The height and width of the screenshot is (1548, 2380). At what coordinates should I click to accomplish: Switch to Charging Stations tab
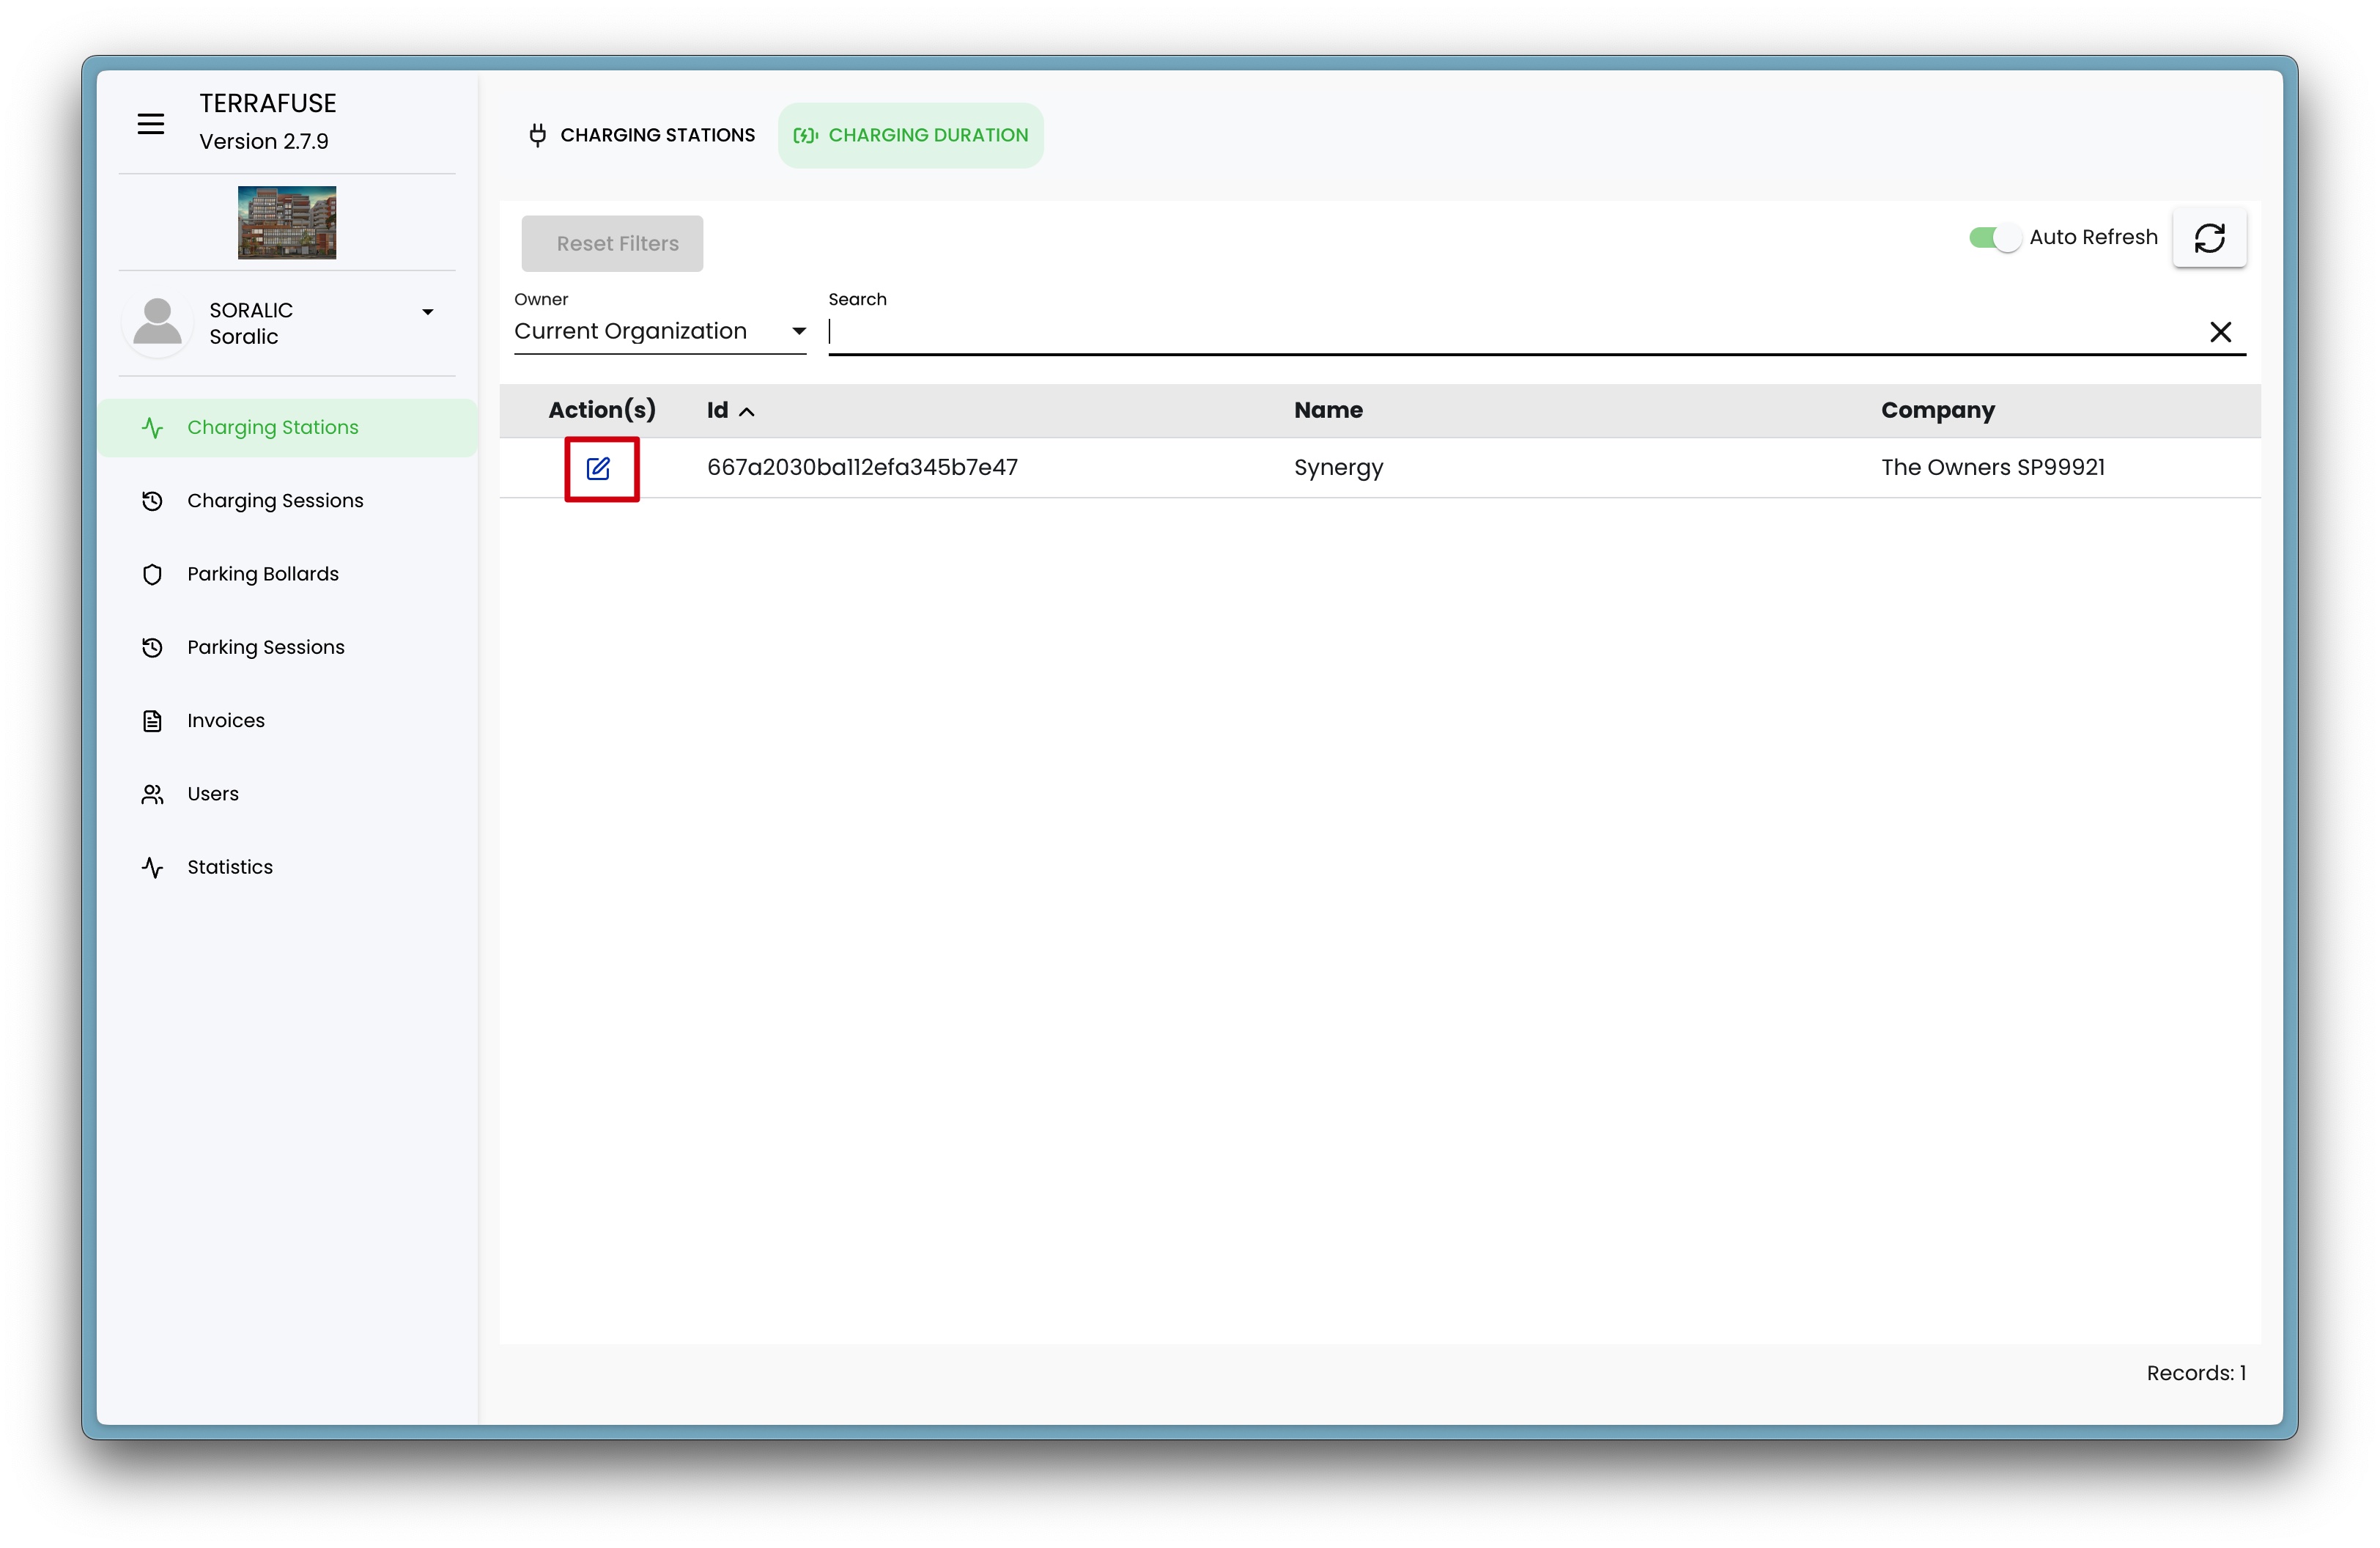tap(642, 135)
